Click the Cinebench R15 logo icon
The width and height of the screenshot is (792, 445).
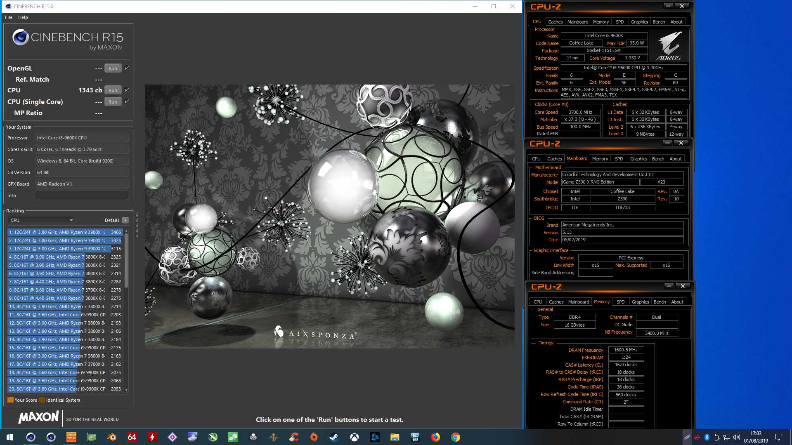(20, 37)
